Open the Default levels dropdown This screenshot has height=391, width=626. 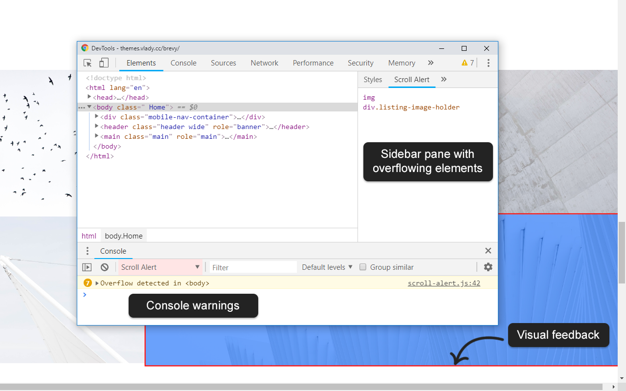point(327,267)
